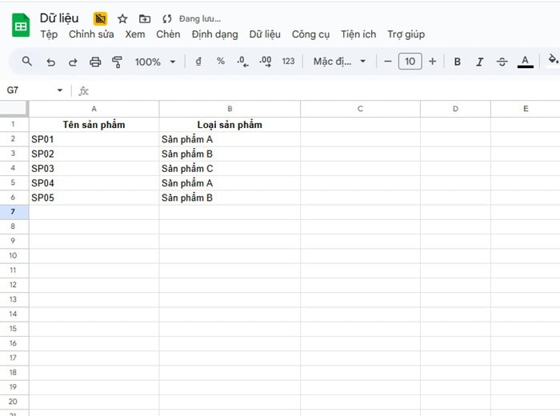Select cell containing SP02

(94, 154)
